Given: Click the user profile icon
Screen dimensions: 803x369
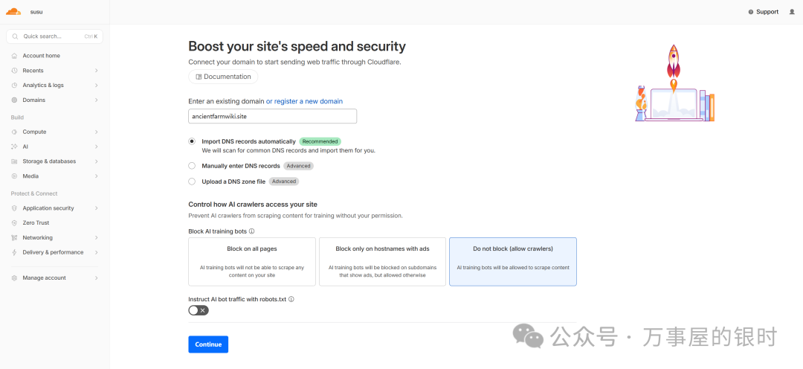Looking at the screenshot, I should 792,12.
